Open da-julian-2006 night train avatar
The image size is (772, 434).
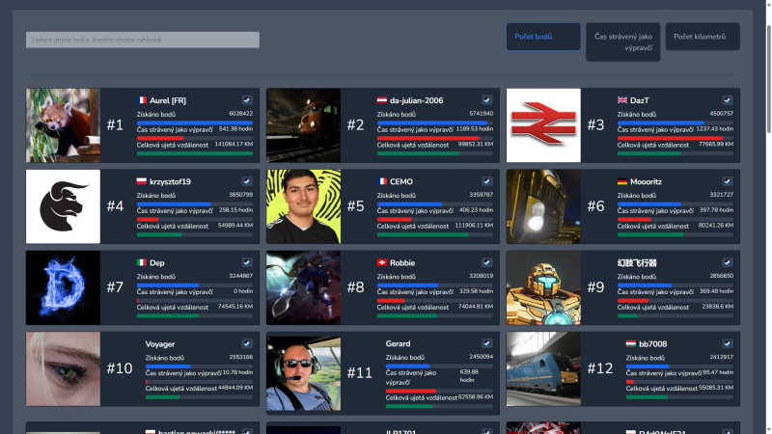303,125
